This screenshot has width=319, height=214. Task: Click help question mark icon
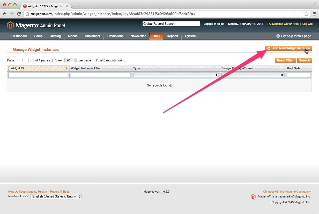278,36
